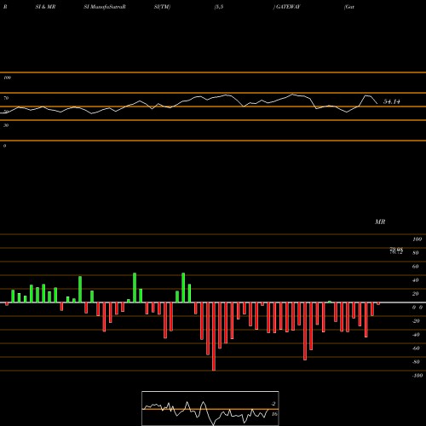Click the 'SI & MR' header text
426x426 pixels.
pos(45,7)
